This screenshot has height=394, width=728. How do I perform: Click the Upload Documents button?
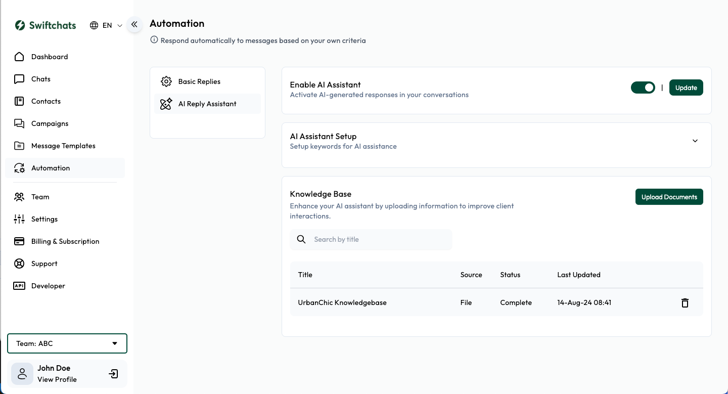point(669,197)
